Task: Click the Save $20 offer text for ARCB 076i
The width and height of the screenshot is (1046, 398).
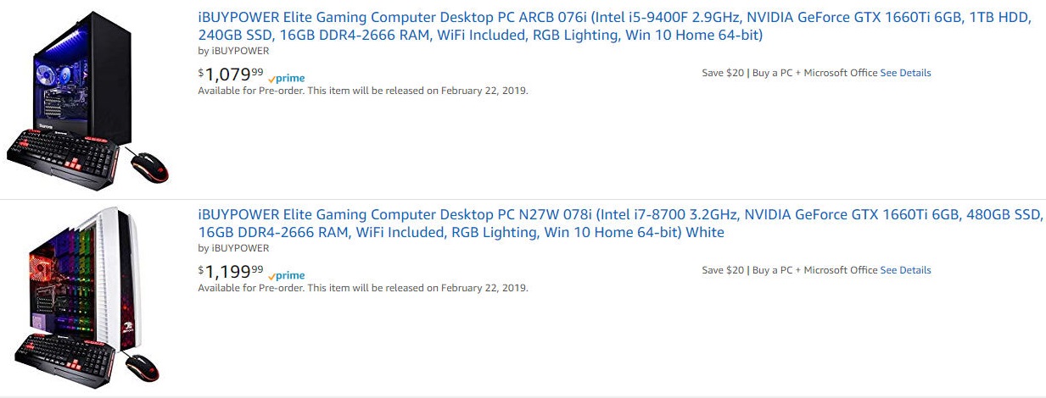Action: (723, 73)
